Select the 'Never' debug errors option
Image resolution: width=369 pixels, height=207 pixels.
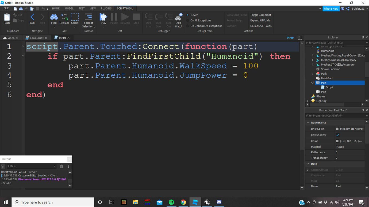tap(187, 15)
